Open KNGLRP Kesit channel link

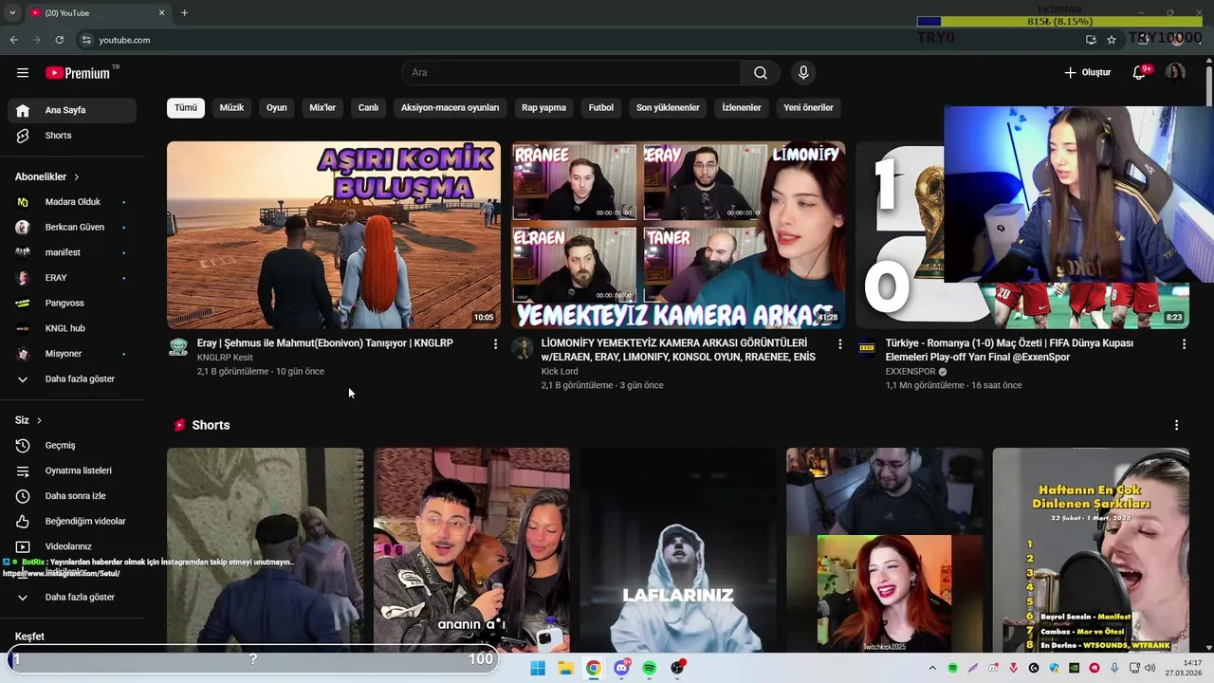[225, 358]
